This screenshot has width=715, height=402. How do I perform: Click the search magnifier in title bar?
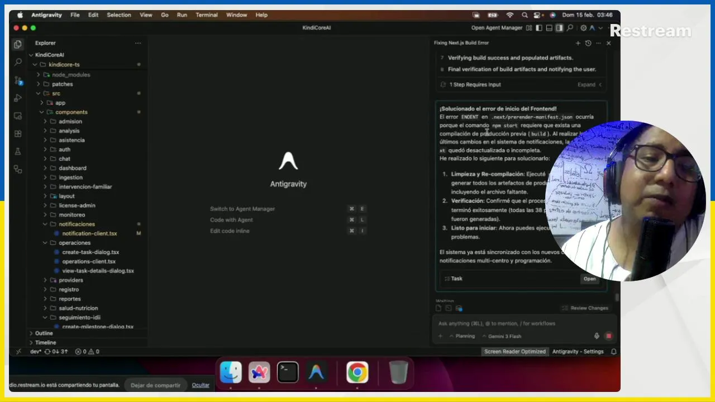tap(570, 28)
